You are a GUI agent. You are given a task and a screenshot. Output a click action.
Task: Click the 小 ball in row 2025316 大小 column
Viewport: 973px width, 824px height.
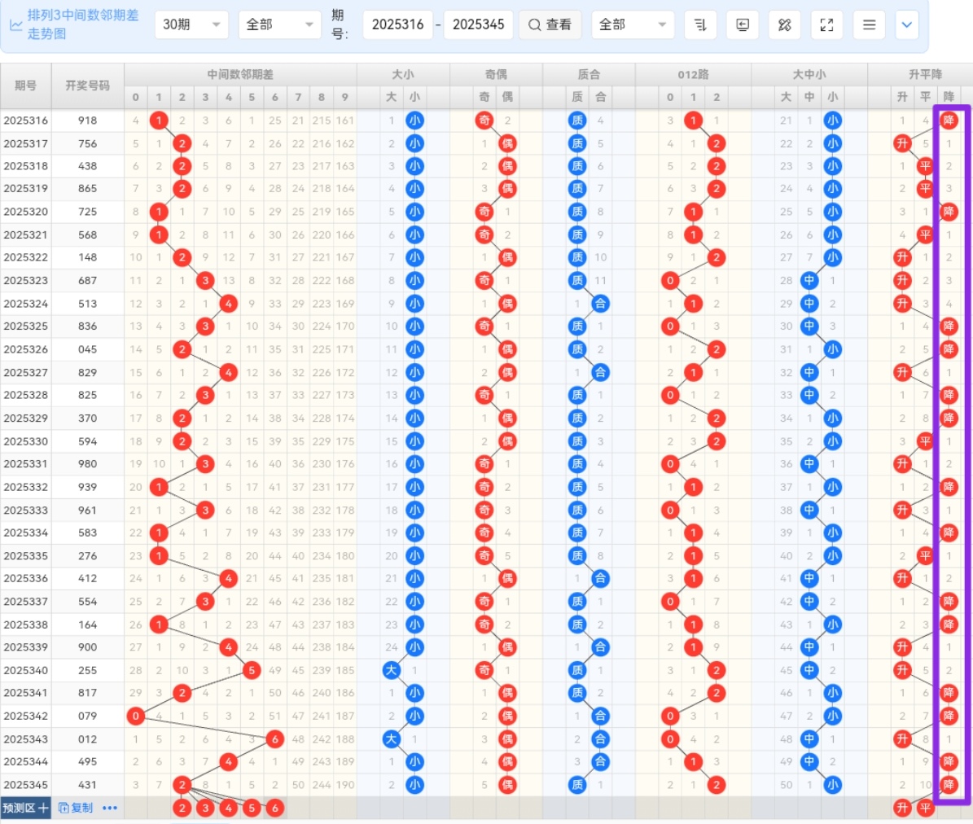pyautogui.click(x=414, y=121)
